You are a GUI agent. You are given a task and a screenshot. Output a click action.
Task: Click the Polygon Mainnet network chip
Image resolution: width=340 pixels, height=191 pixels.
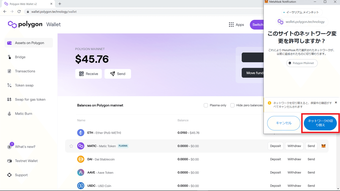tap(302, 63)
